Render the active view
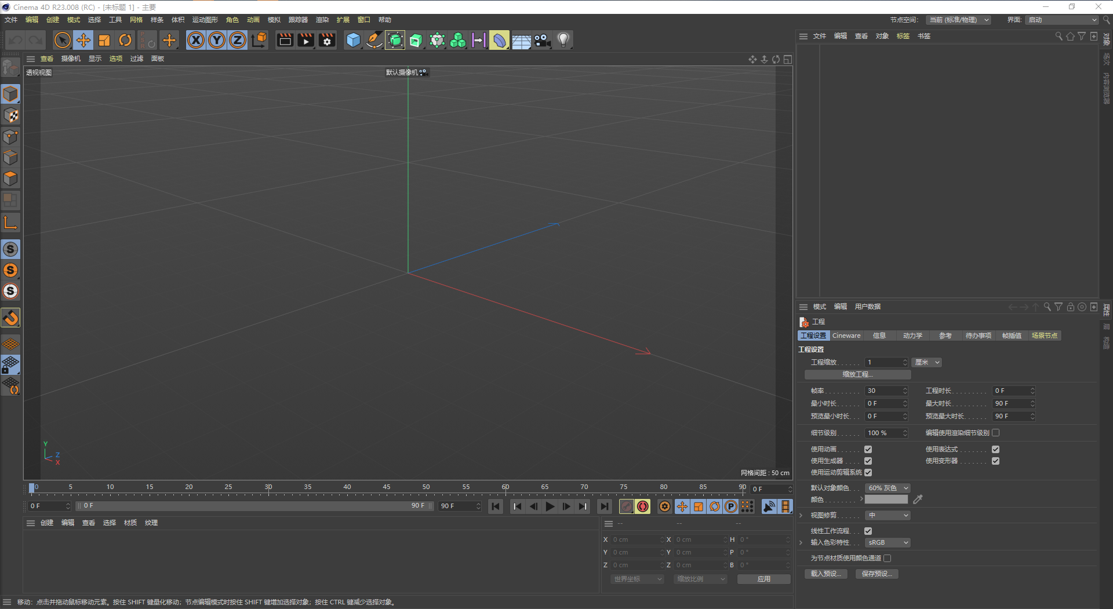 pyautogui.click(x=285, y=40)
